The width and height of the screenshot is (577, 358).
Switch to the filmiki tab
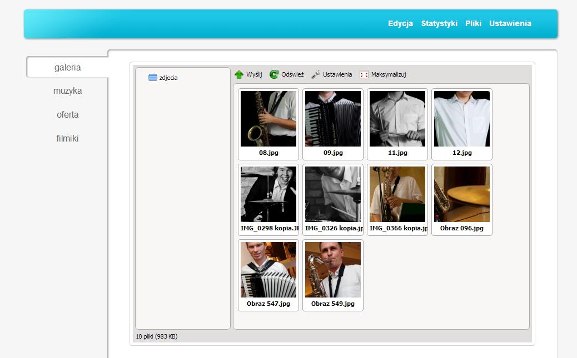pyautogui.click(x=67, y=139)
